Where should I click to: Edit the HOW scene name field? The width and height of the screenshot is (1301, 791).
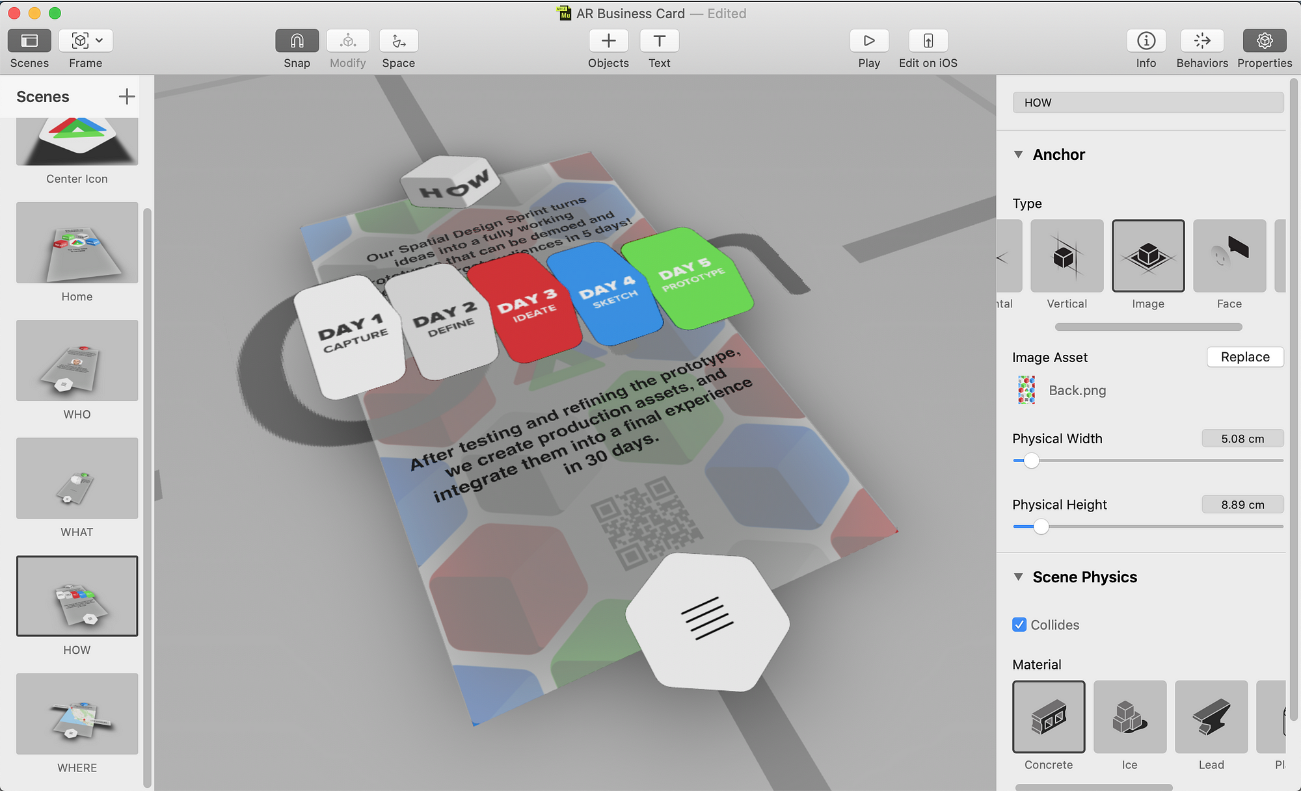[x=1148, y=103]
